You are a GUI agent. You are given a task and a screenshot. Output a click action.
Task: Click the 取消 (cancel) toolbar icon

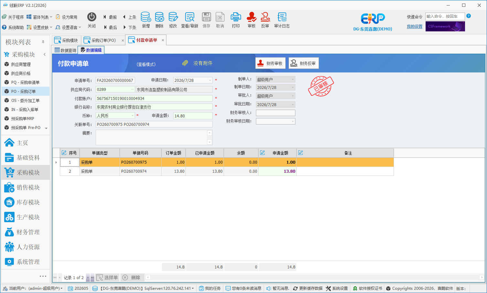[x=220, y=20]
